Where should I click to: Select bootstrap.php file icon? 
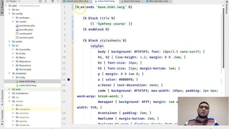(x=17, y=25)
